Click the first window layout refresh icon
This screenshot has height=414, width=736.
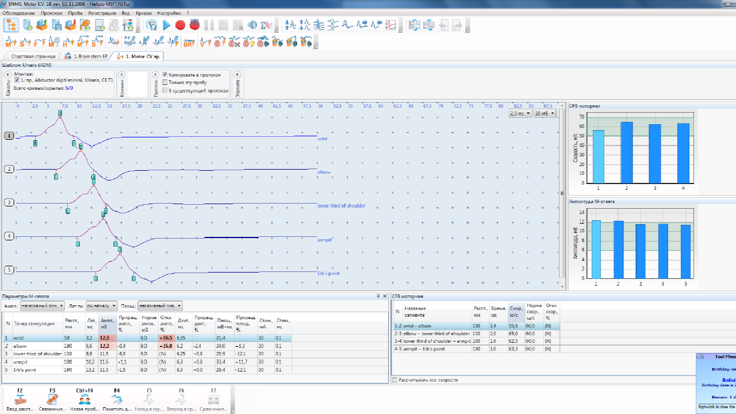[x=414, y=25]
